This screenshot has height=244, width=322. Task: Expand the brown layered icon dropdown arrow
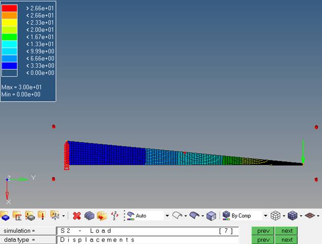pyautogui.click(x=318, y=216)
